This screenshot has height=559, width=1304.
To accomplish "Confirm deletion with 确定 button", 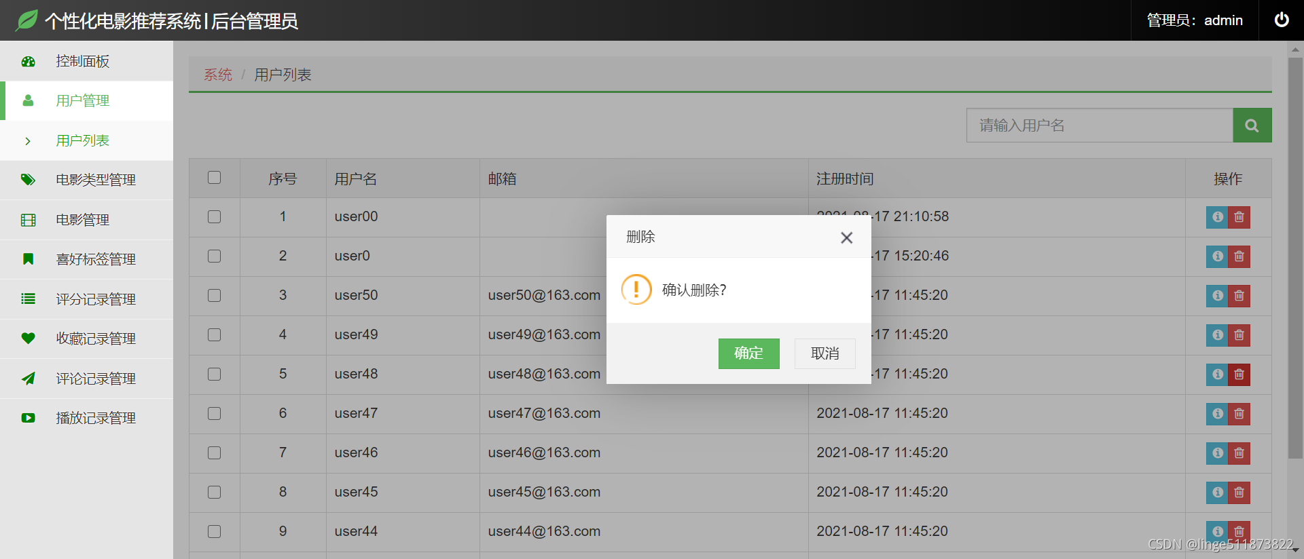I will [748, 353].
